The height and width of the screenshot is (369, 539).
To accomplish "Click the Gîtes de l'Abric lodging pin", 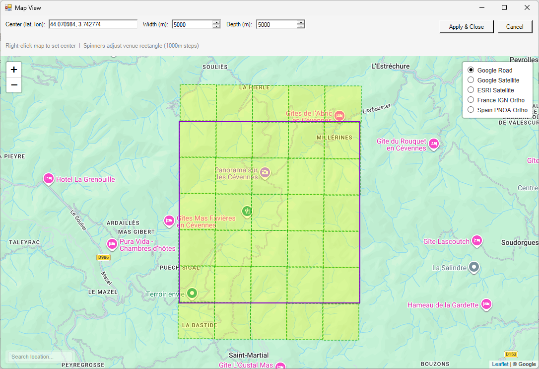I will (339, 116).
